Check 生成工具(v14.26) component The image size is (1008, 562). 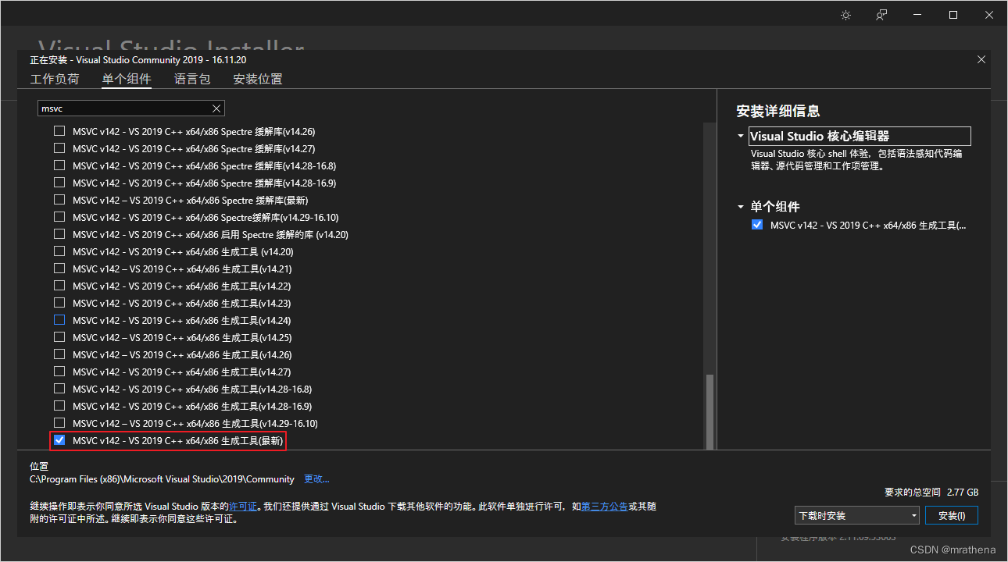click(59, 354)
